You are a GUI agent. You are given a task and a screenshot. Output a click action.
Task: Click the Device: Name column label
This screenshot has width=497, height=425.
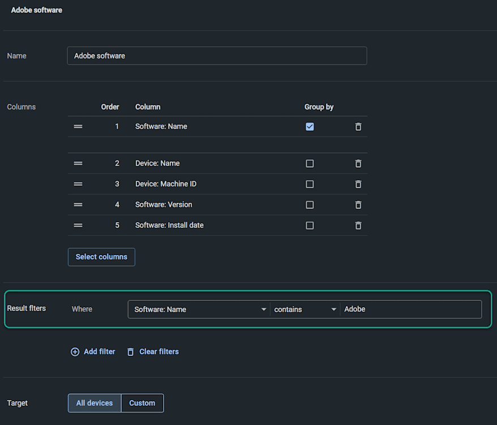[157, 163]
